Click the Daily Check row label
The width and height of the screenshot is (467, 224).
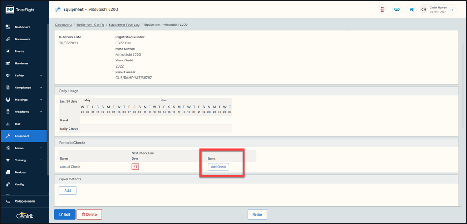(69, 128)
